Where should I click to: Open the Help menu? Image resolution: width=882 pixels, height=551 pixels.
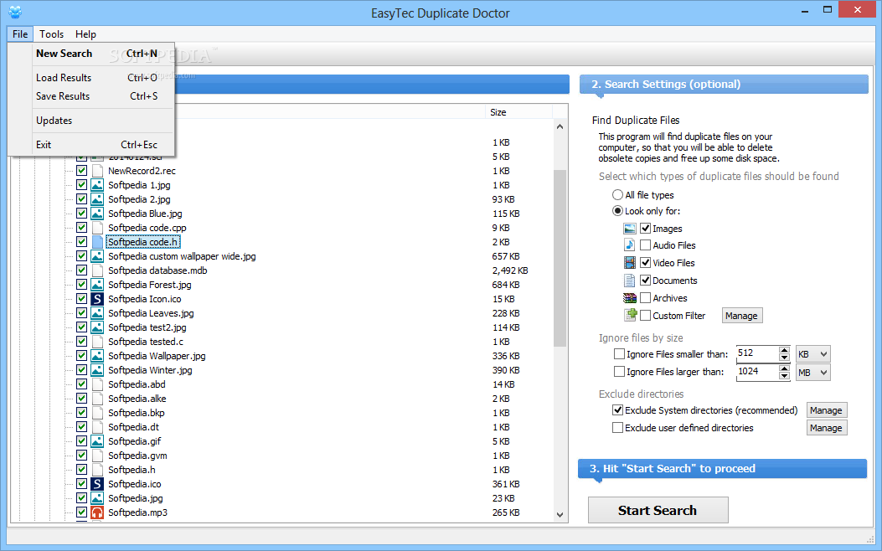[86, 34]
